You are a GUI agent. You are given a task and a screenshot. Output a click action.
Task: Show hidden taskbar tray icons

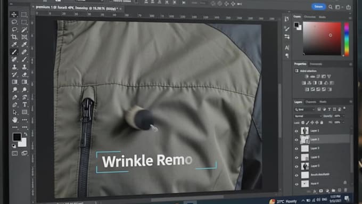coord(303,200)
